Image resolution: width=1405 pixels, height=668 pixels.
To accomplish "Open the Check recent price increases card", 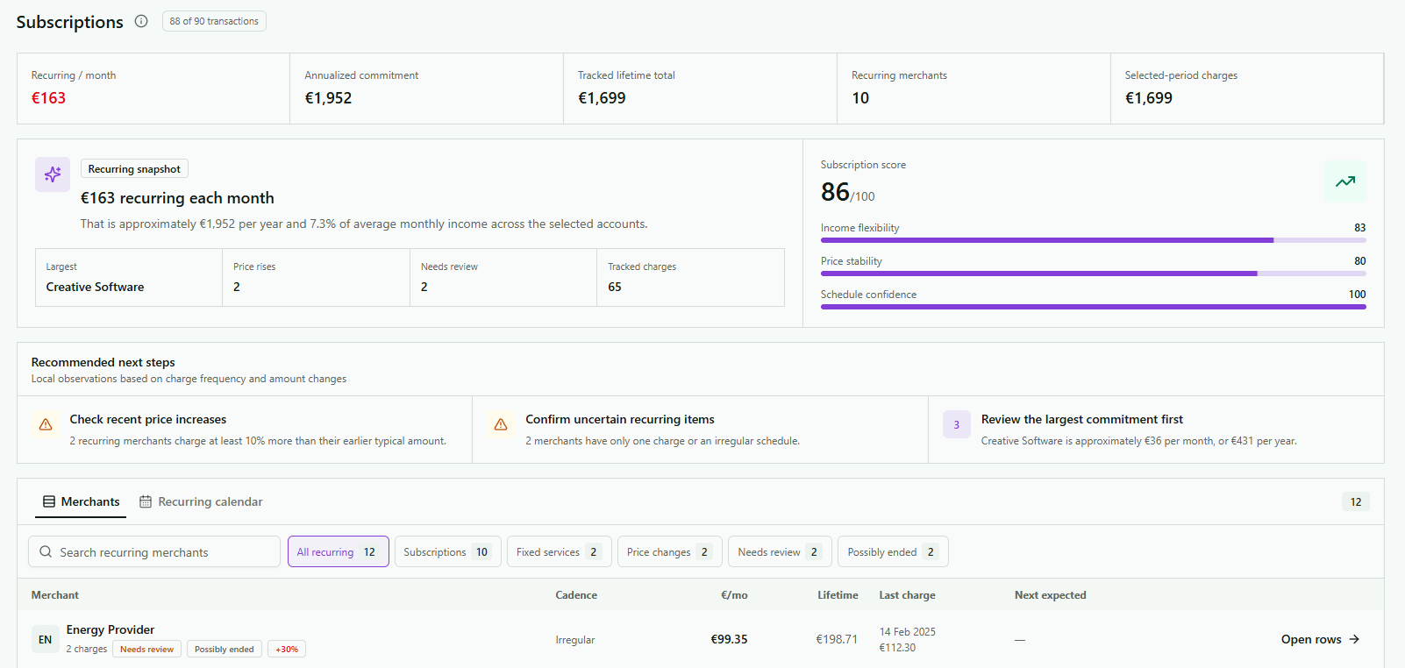I will 245,430.
